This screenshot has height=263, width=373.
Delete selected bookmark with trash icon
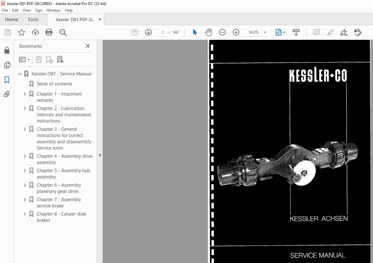pos(39,59)
